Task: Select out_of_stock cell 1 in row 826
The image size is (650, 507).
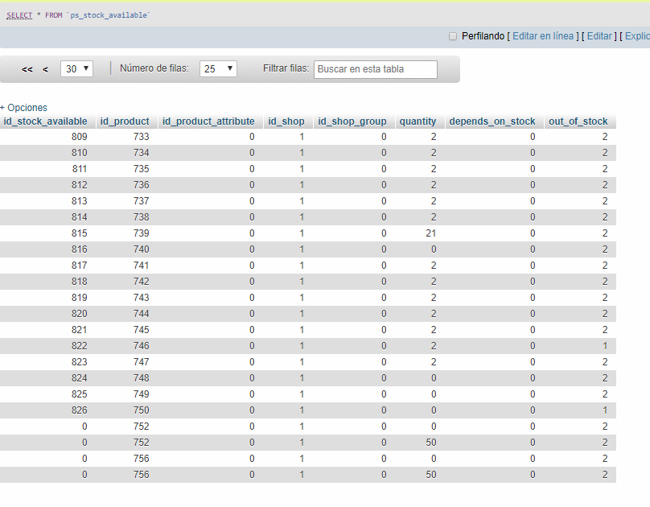Action: [x=605, y=410]
